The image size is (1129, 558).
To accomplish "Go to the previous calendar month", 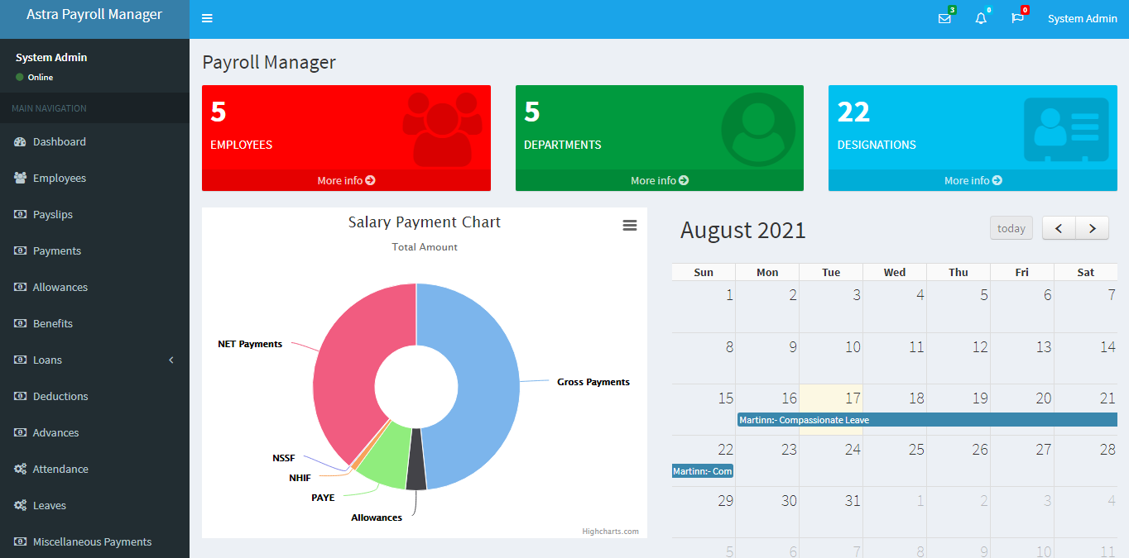I will (x=1059, y=229).
